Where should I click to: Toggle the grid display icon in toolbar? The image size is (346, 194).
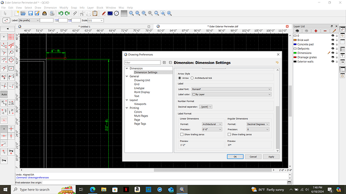pyautogui.click(x=124, y=13)
